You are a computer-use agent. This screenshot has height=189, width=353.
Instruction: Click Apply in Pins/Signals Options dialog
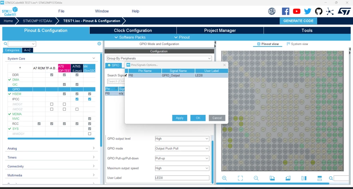click(x=180, y=118)
